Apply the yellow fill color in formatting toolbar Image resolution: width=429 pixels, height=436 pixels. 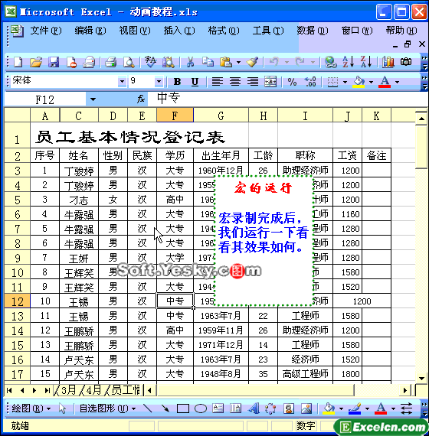359,82
